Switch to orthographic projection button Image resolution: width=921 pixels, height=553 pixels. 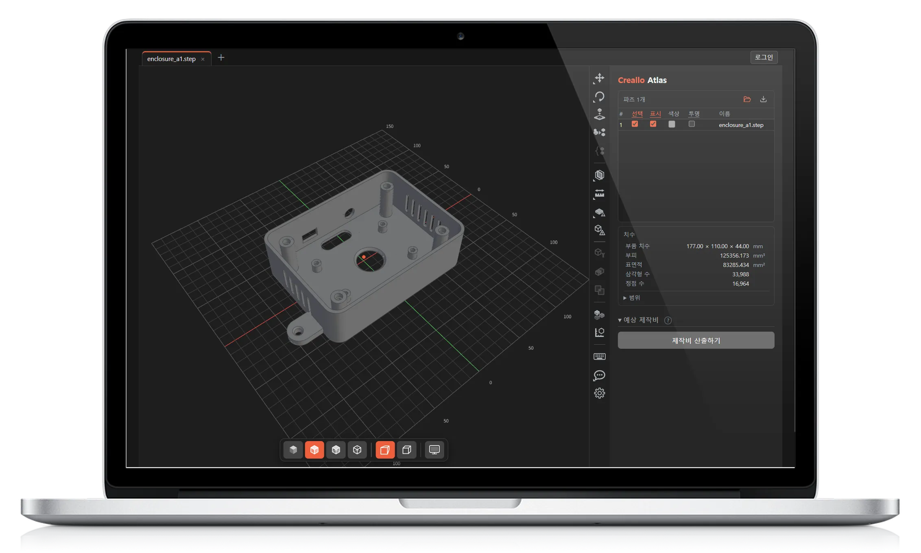(406, 450)
